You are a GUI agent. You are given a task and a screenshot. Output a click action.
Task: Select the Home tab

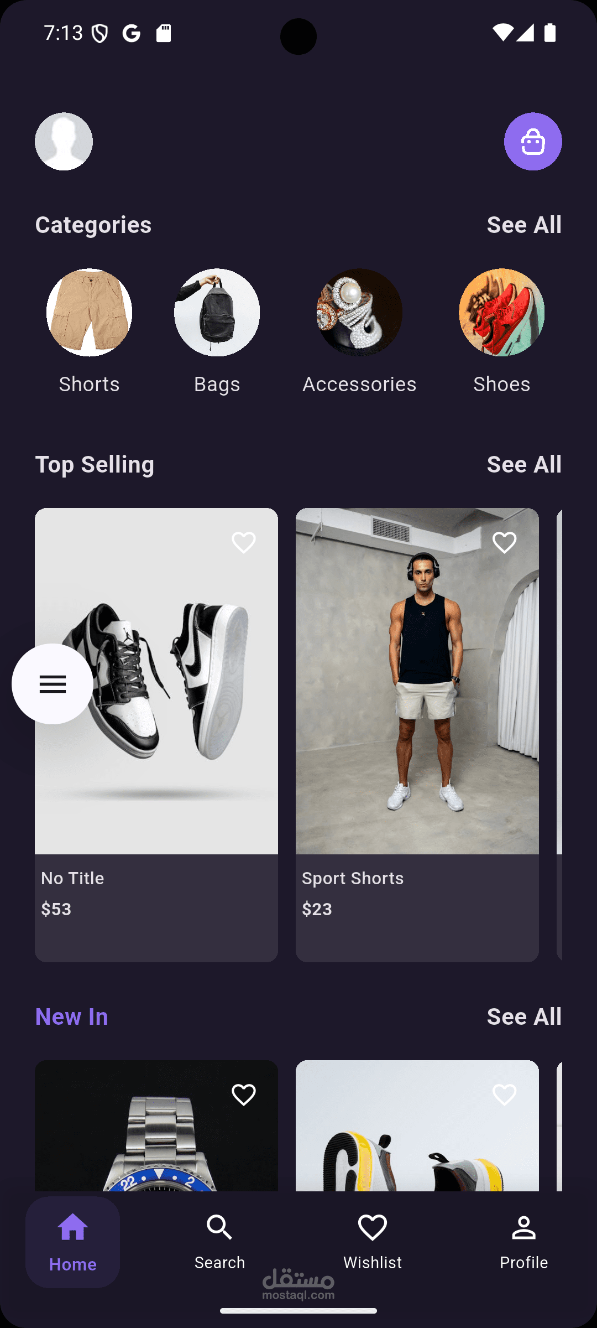[73, 1242]
